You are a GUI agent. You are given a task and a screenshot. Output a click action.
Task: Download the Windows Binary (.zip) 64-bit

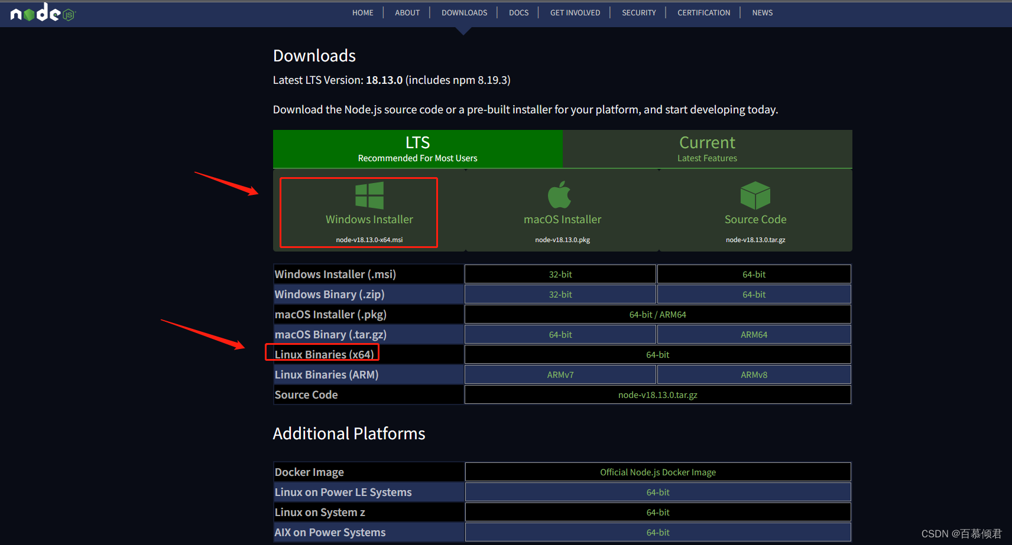point(754,294)
